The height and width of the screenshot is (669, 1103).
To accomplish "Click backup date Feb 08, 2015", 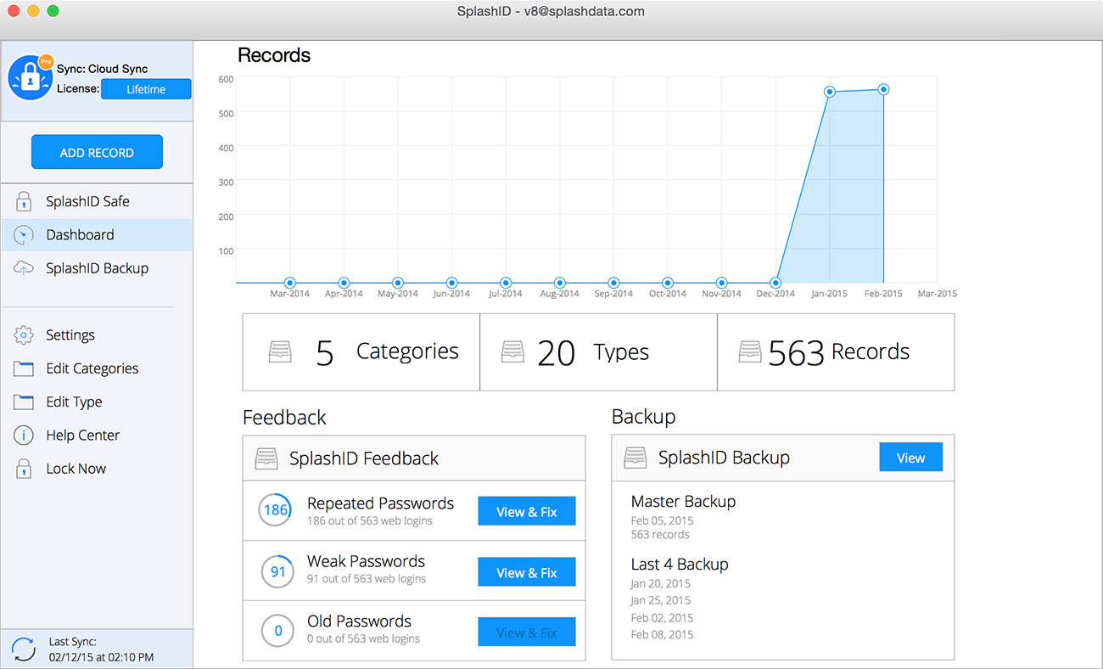I will point(662,635).
